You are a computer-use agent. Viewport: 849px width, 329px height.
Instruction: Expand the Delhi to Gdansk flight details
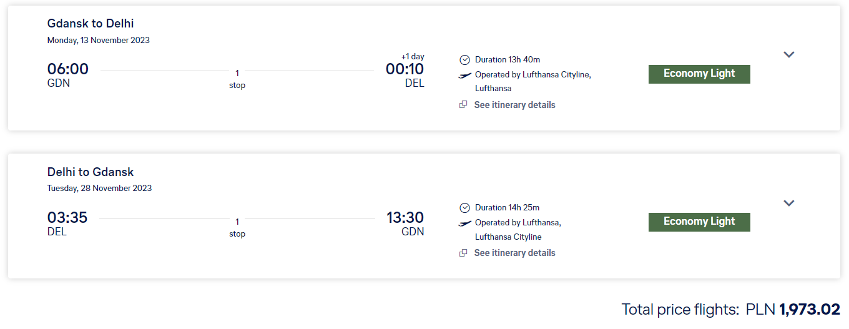click(x=789, y=203)
